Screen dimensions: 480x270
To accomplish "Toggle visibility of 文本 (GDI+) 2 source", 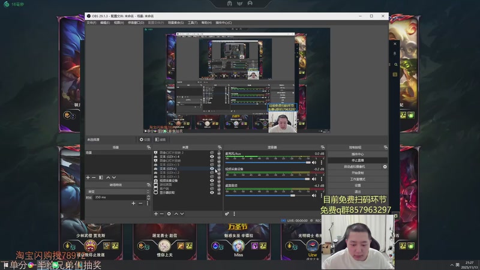I will tap(212, 173).
